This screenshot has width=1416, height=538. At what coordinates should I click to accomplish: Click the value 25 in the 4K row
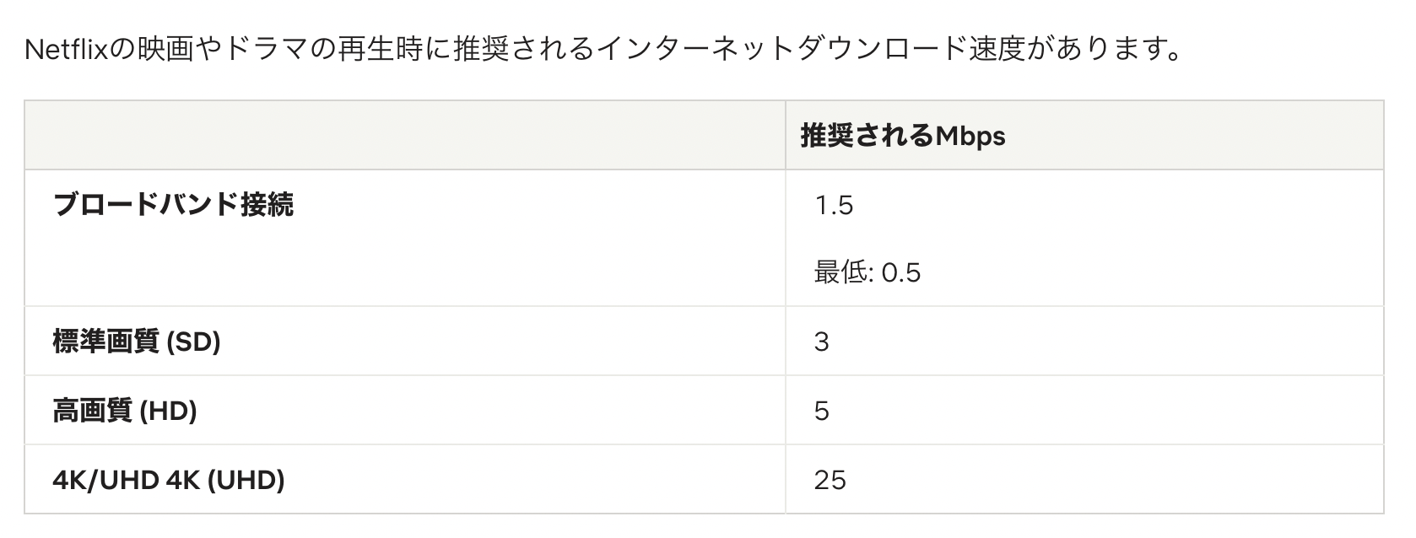(x=830, y=480)
